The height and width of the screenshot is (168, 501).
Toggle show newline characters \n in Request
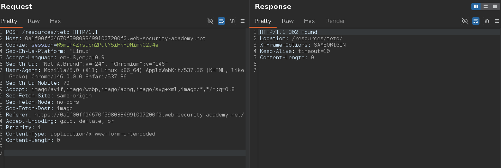[x=232, y=21]
